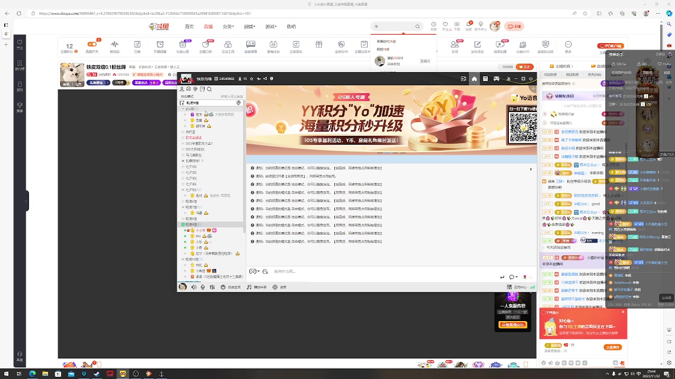Screen dimensions: 675x379
Task: Select the 马儿酒歌位 channel
Action: (x=194, y=155)
